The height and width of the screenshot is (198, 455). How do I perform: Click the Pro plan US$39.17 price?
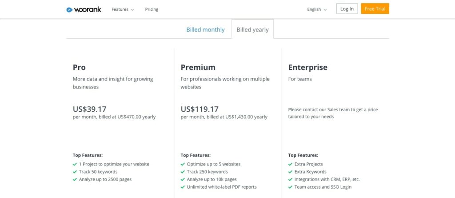[90, 109]
